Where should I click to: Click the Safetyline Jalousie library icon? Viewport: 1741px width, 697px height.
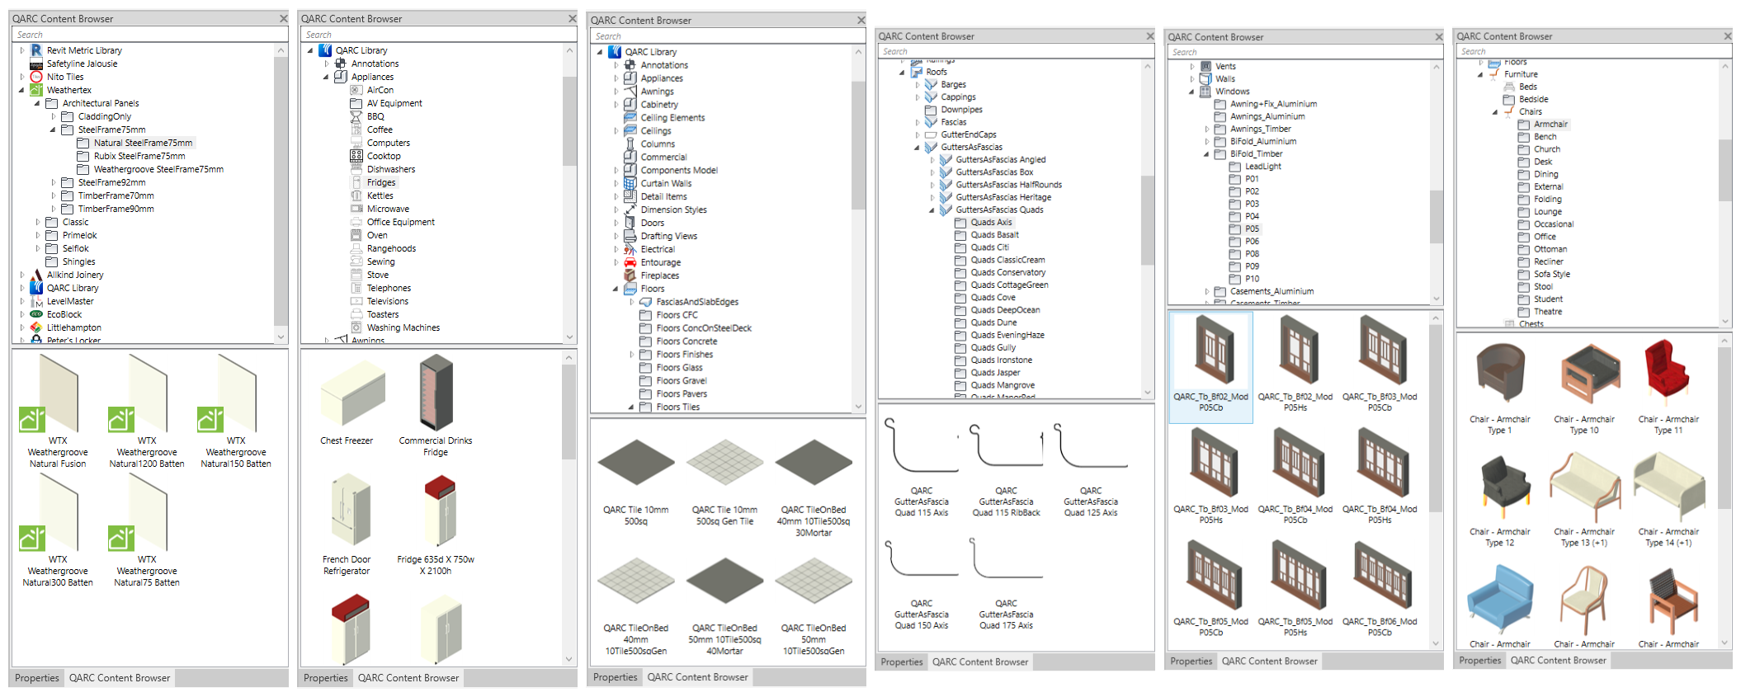tap(36, 64)
